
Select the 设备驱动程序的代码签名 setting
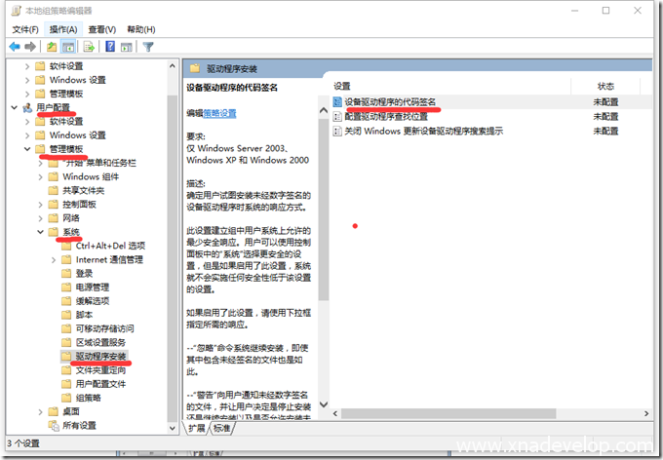click(389, 101)
